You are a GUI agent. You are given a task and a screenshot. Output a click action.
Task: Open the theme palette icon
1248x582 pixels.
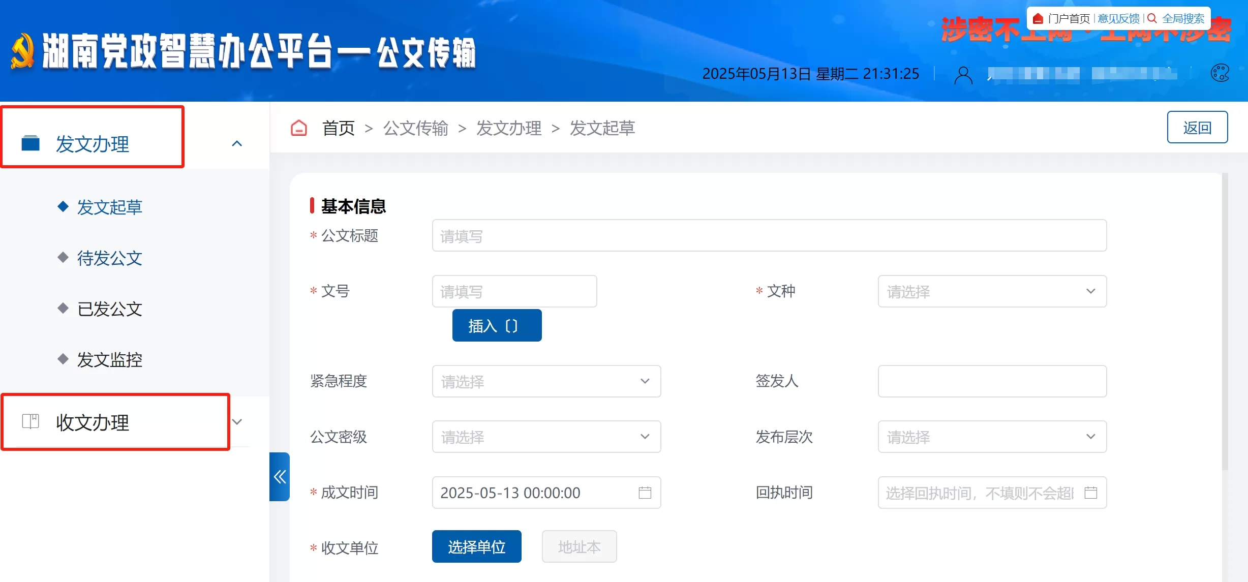(x=1220, y=73)
